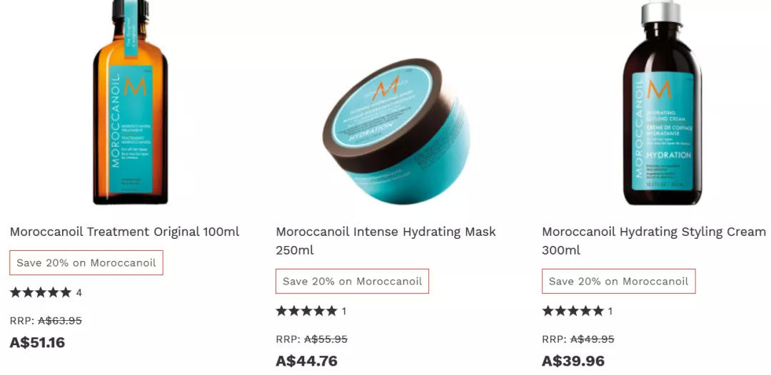The height and width of the screenshot is (375, 771).
Task: Open the Intense Hydrating Mask jar image
Action: pos(396,132)
